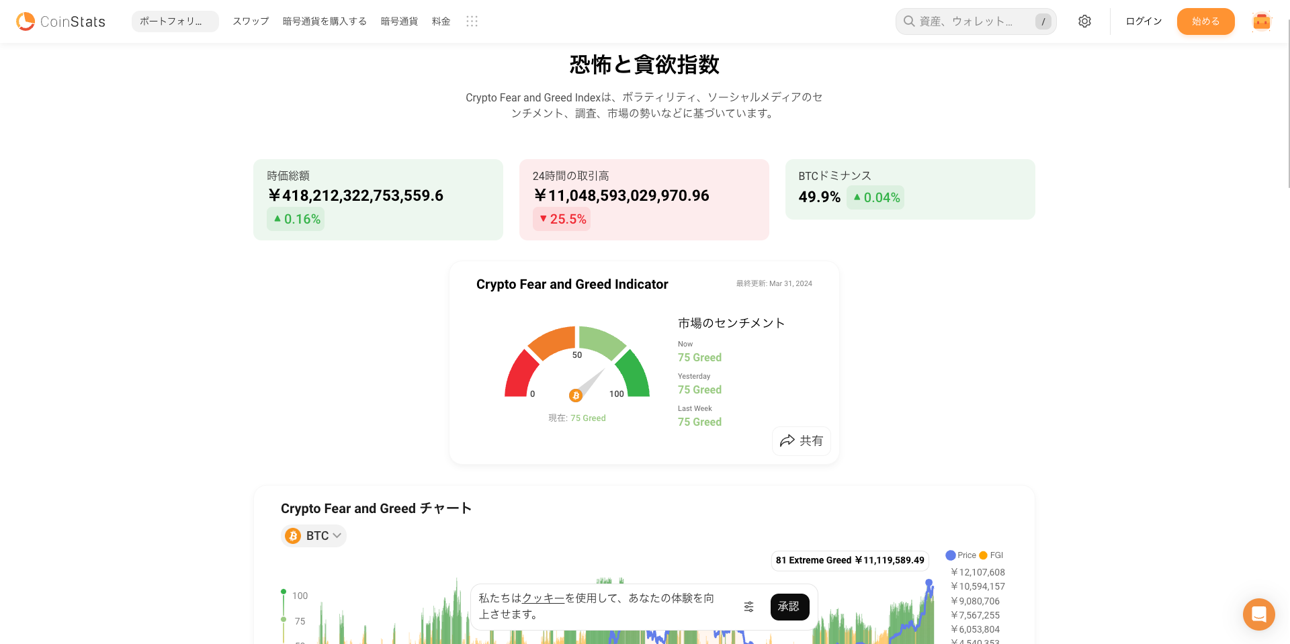The height and width of the screenshot is (644, 1290).
Task: Click the orange briefcase icon in navbar
Action: (1262, 21)
